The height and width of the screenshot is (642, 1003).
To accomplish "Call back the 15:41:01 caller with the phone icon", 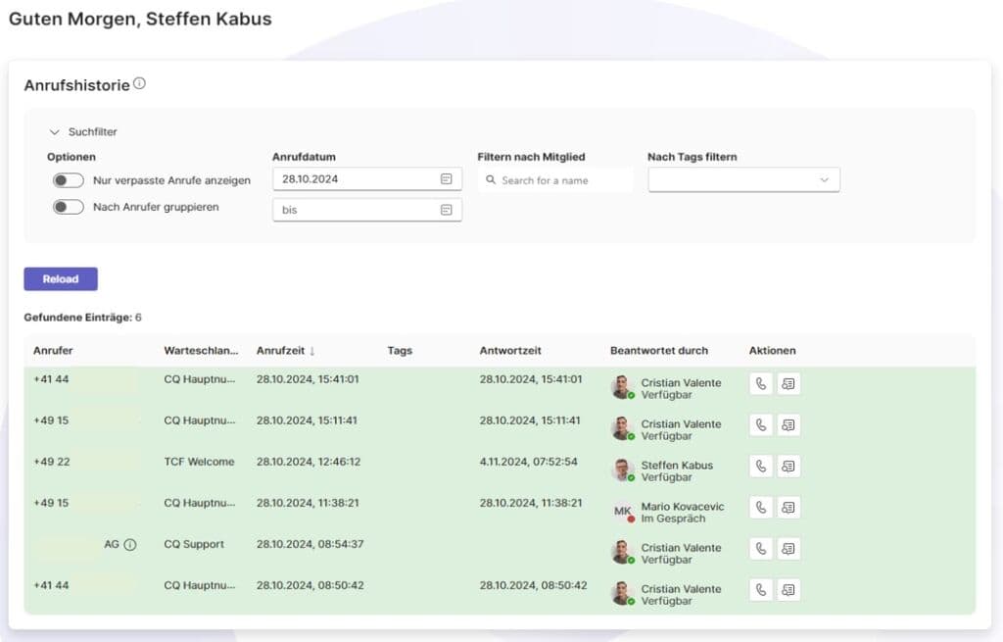I will pos(760,383).
